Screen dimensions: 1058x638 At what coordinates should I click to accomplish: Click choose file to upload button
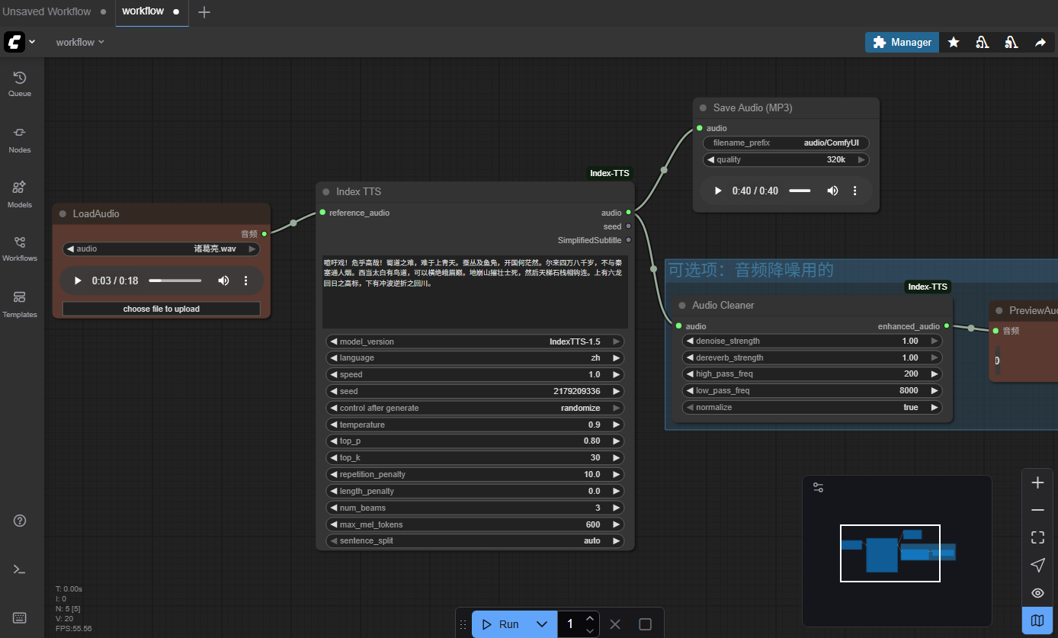click(161, 309)
